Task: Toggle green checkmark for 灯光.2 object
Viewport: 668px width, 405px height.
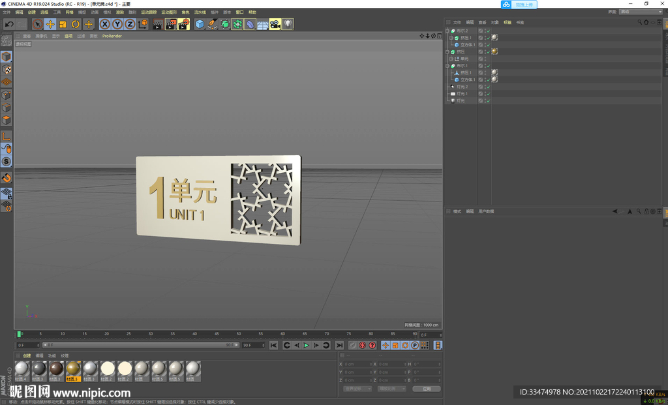Action: tap(487, 87)
